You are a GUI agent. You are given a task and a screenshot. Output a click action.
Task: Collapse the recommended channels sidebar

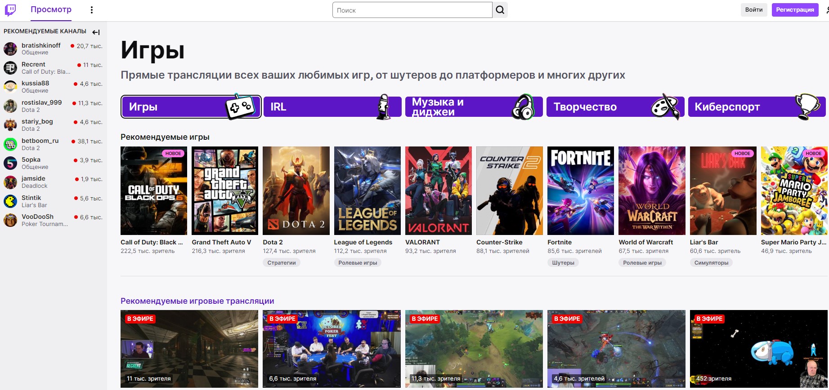click(x=96, y=32)
